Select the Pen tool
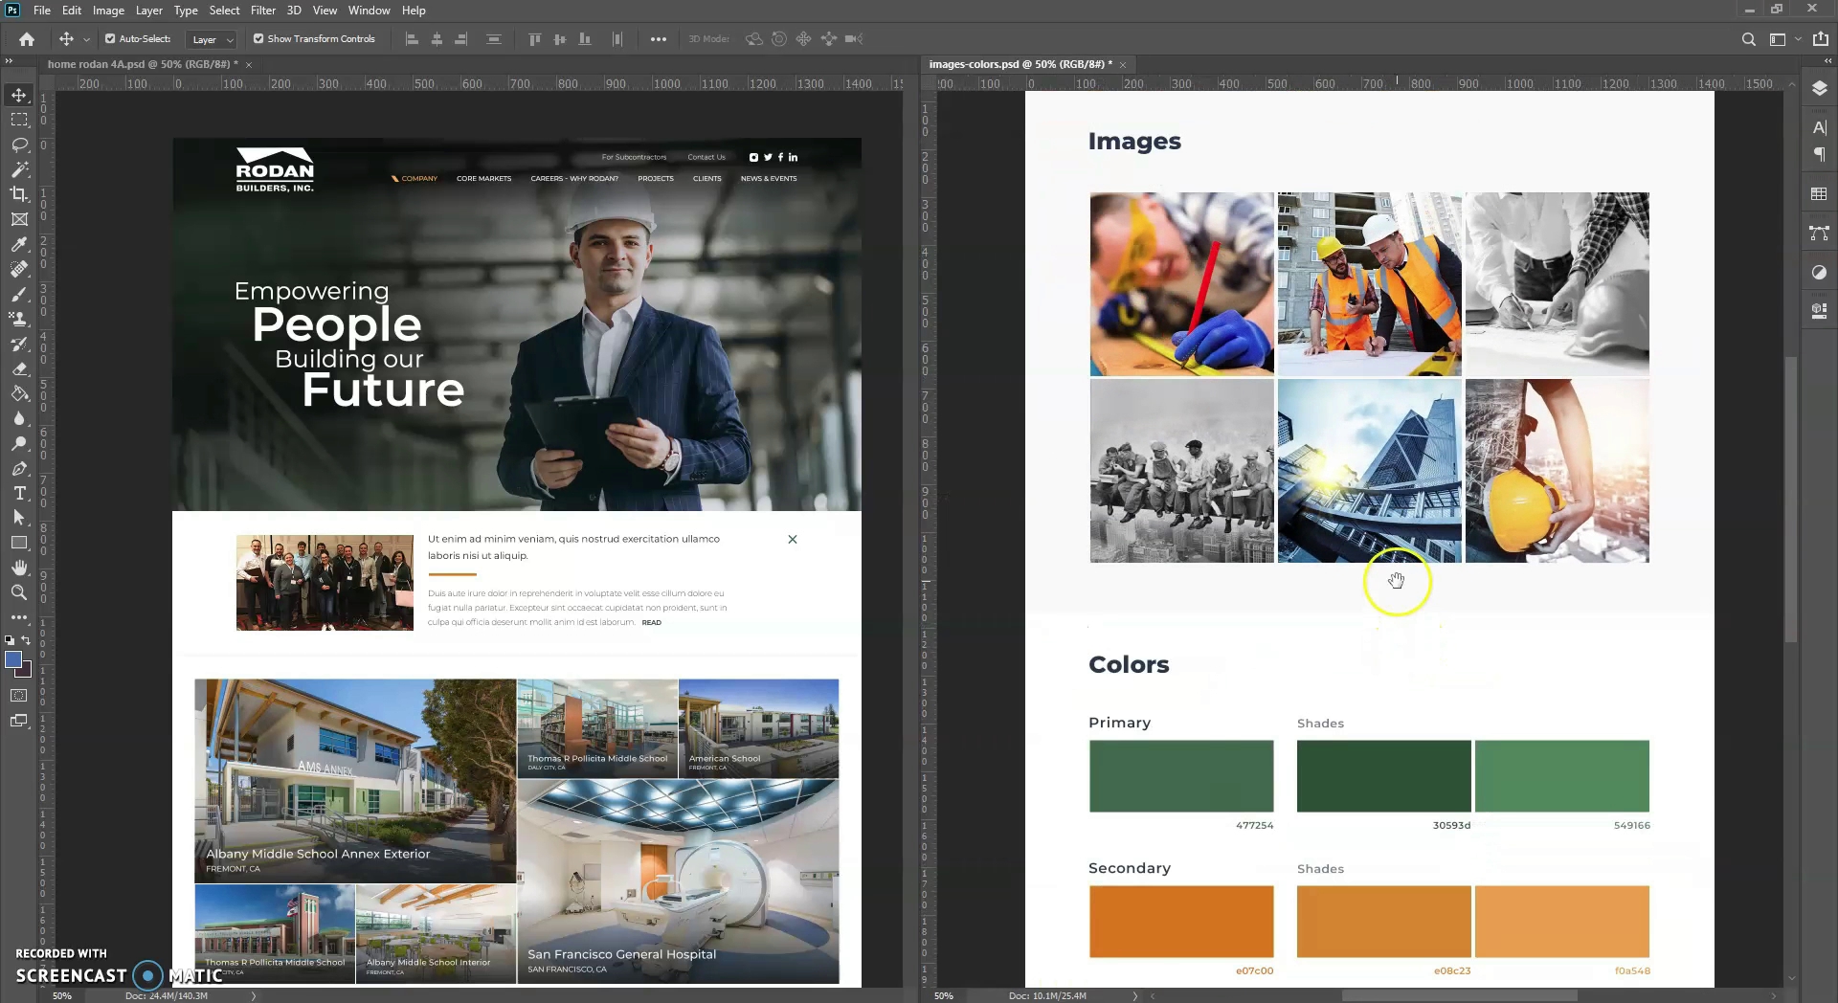This screenshot has height=1003, width=1838. 19,468
